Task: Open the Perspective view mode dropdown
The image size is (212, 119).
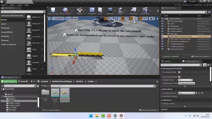Action: (x=58, y=19)
